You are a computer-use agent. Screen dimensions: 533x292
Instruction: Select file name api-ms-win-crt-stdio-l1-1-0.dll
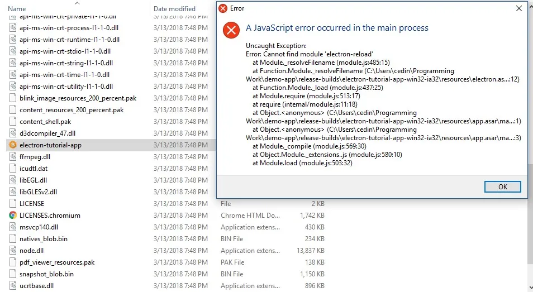(65, 51)
